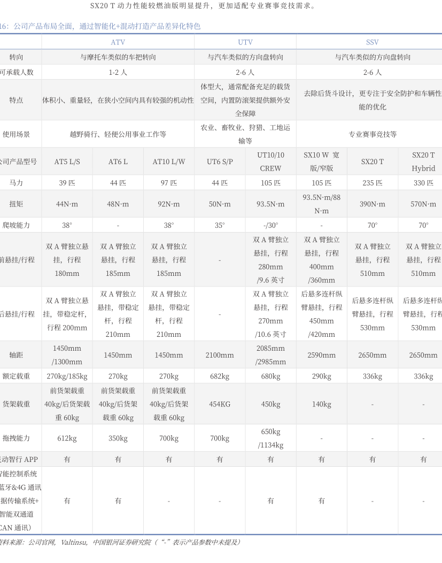The image size is (442, 563).
Task: Click the 轴距 row label
Action: [17, 355]
